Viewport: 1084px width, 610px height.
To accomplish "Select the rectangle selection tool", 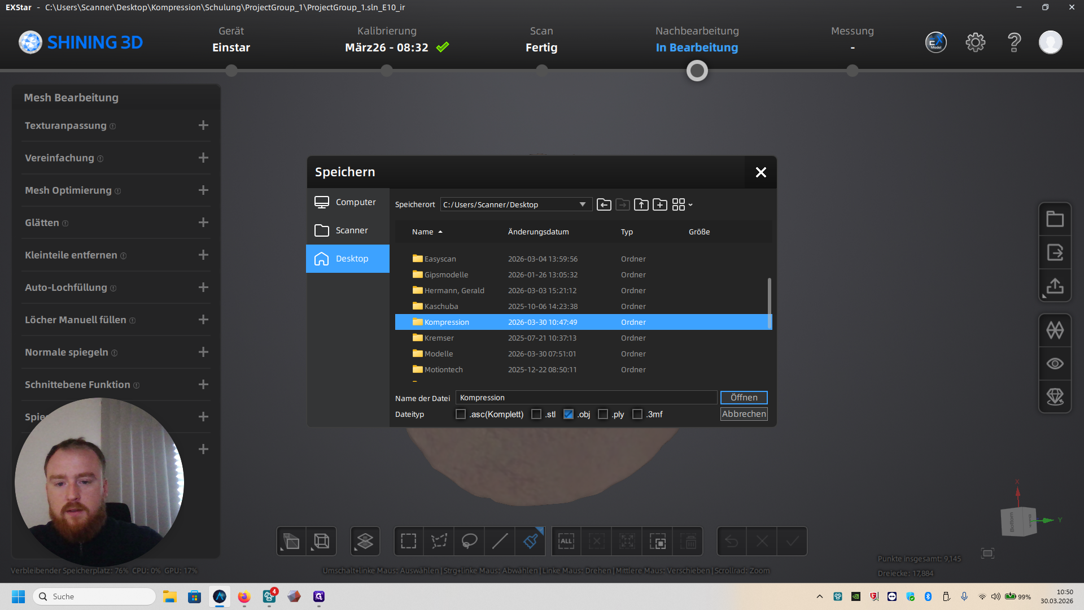I will (408, 541).
